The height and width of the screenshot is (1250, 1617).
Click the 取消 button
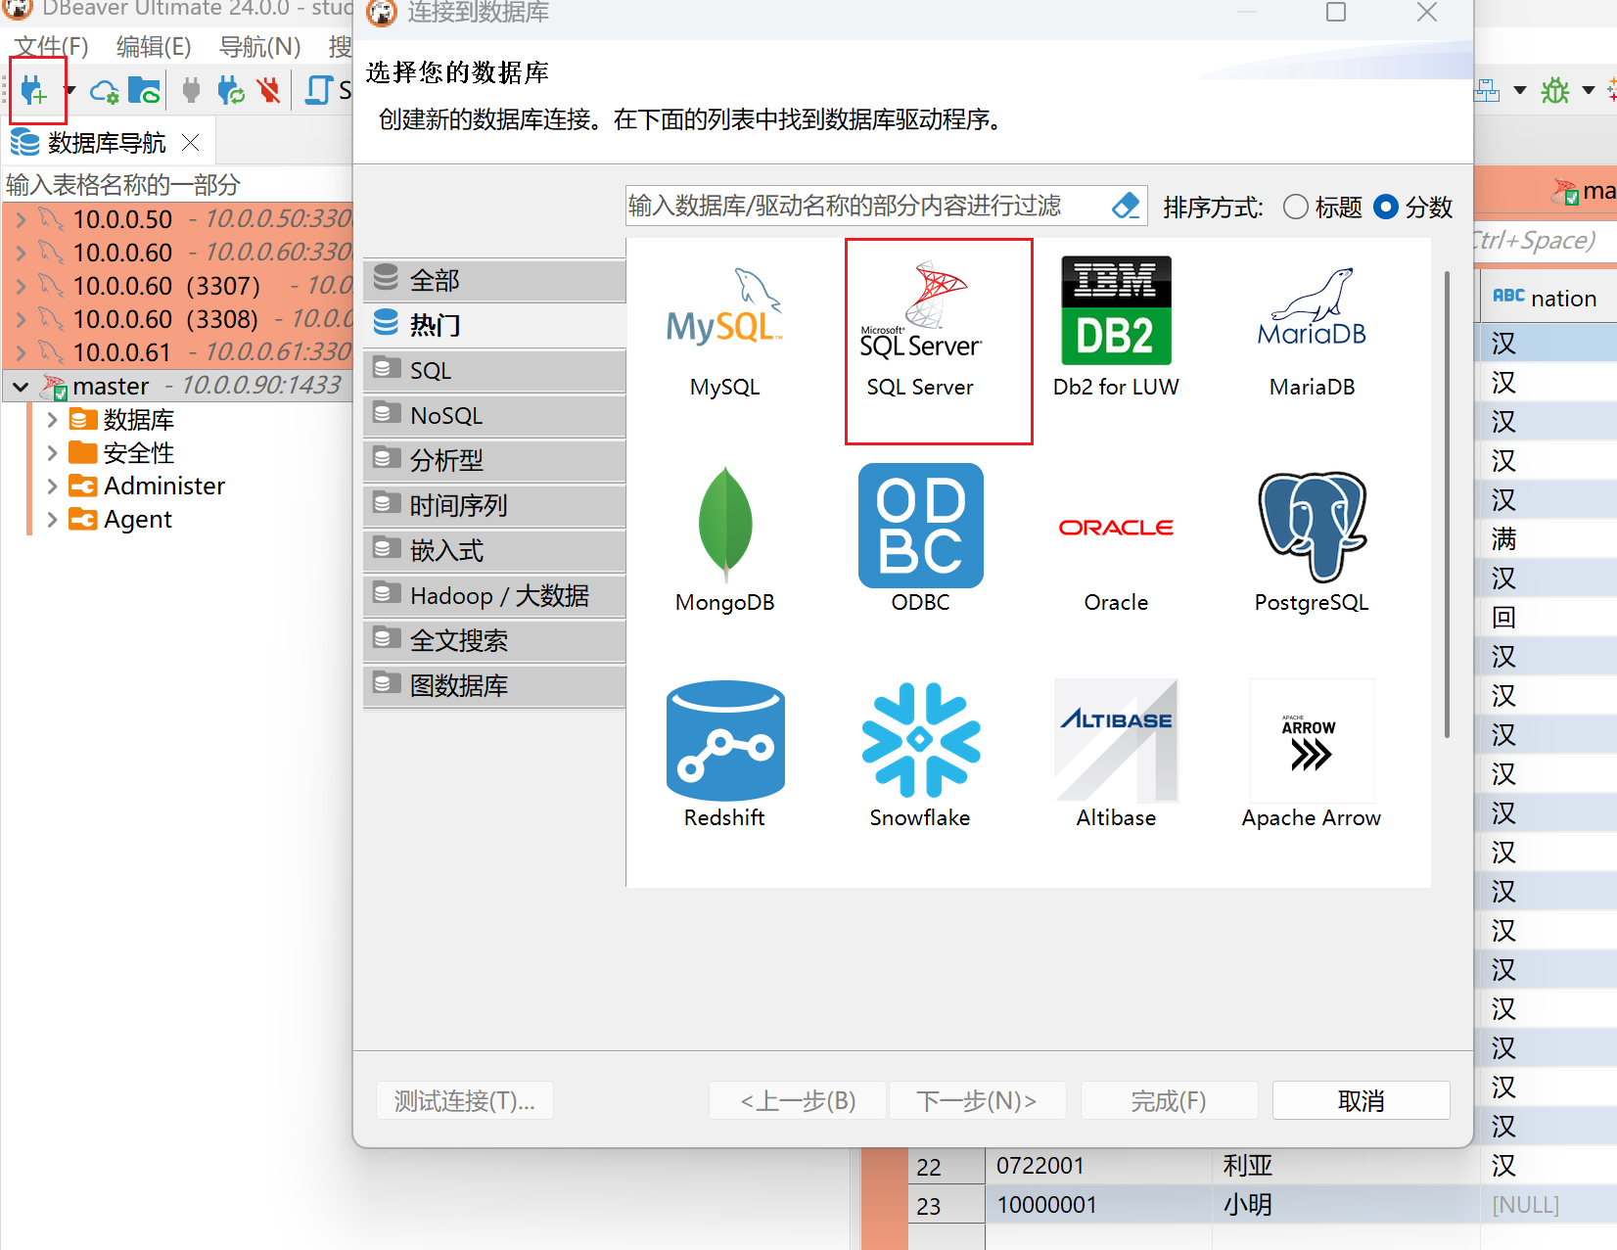click(1361, 1100)
